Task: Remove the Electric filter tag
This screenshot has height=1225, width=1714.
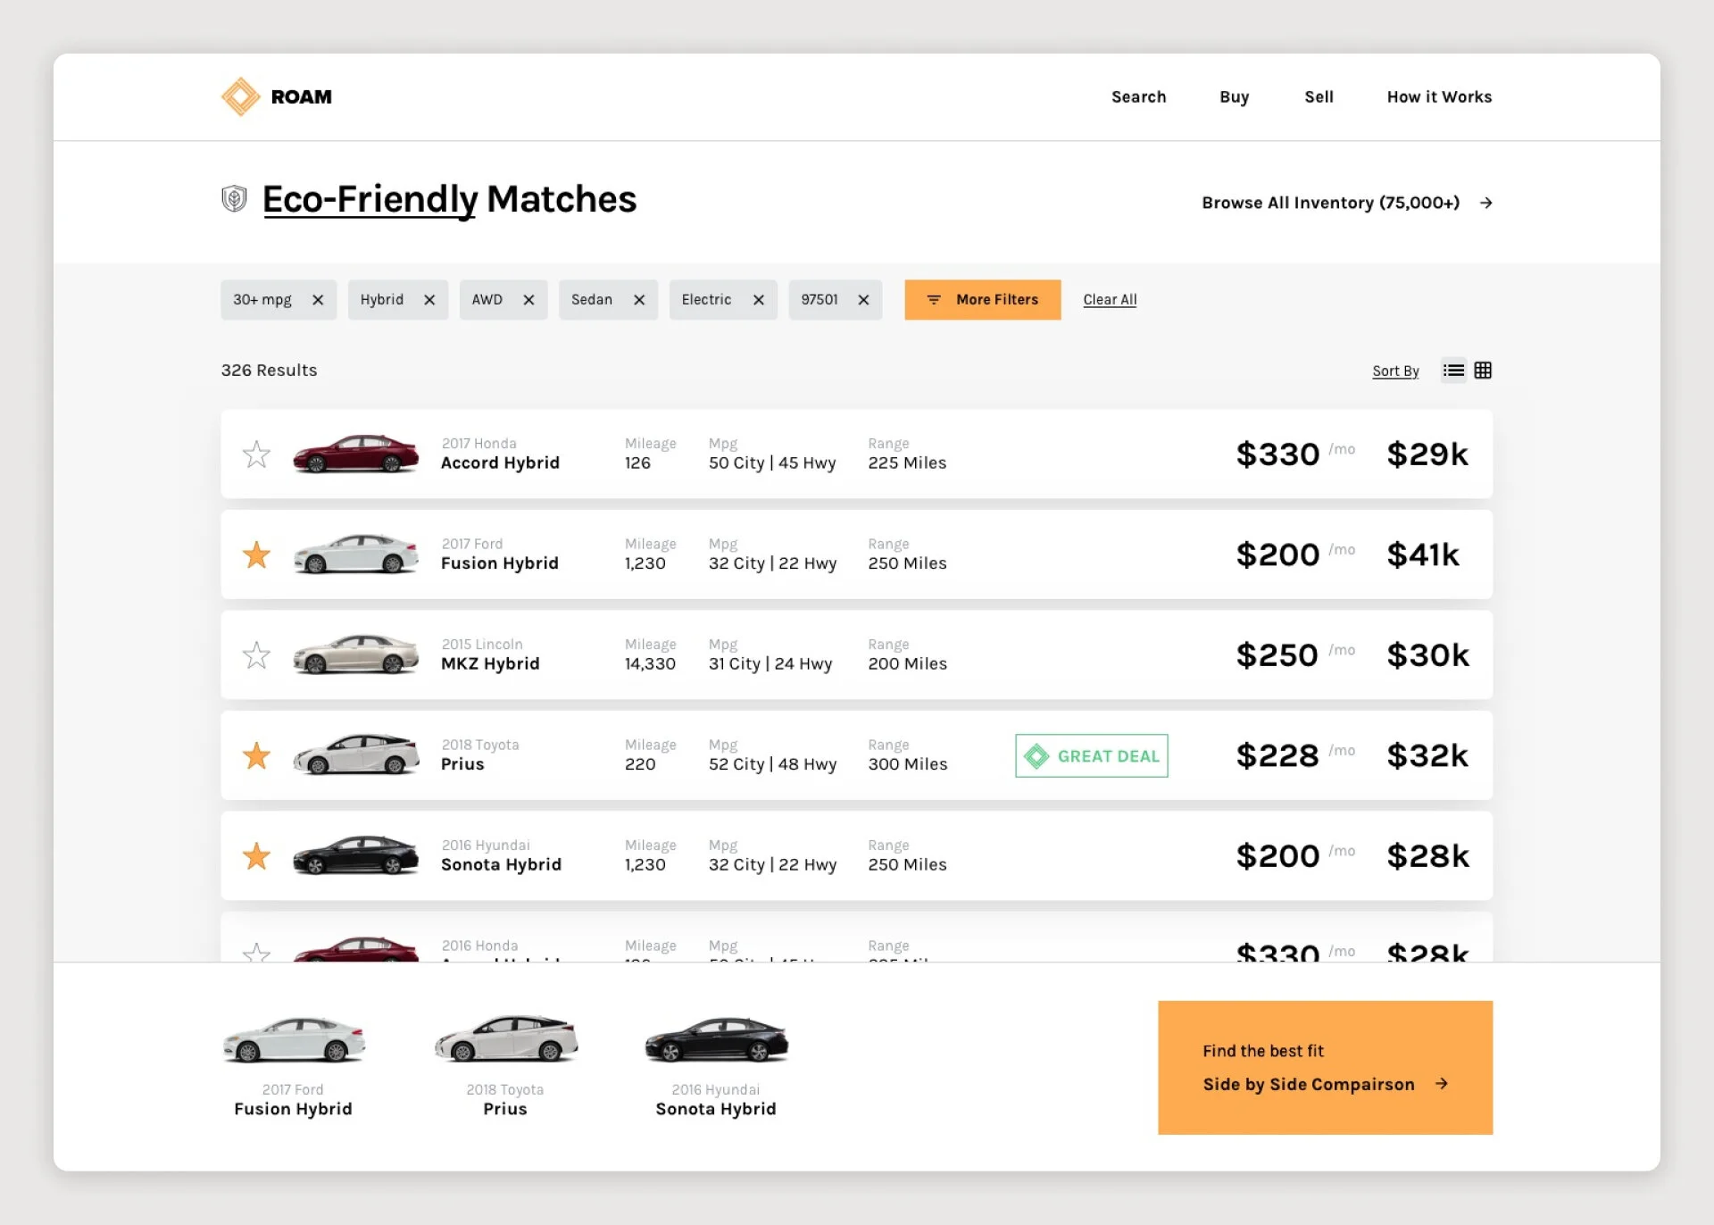Action: (x=758, y=300)
